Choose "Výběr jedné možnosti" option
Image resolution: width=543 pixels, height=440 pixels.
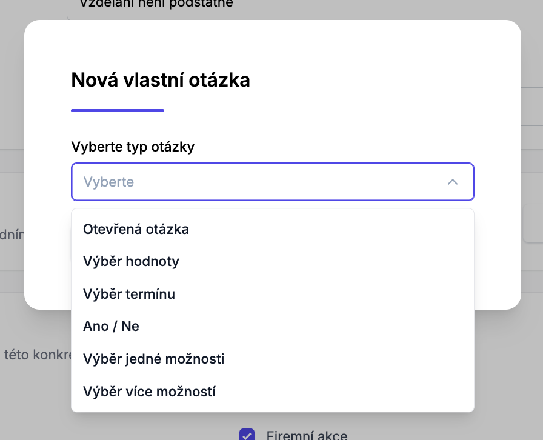153,359
